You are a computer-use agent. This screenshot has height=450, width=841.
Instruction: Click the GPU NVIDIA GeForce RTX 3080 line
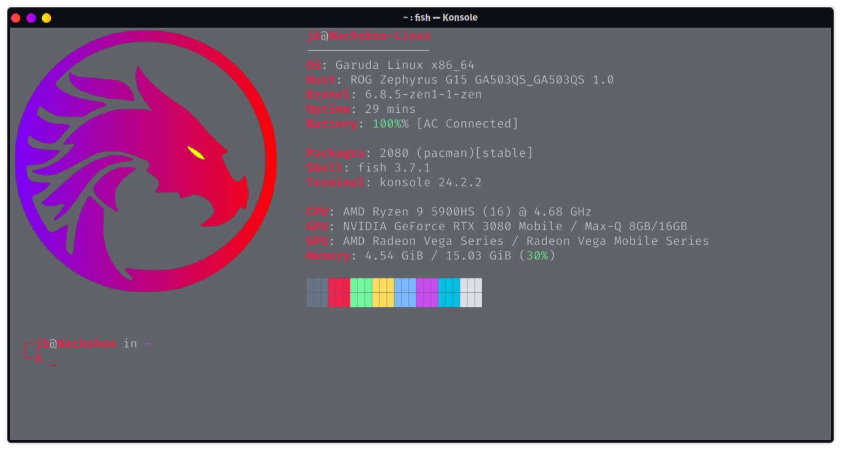[x=496, y=227]
